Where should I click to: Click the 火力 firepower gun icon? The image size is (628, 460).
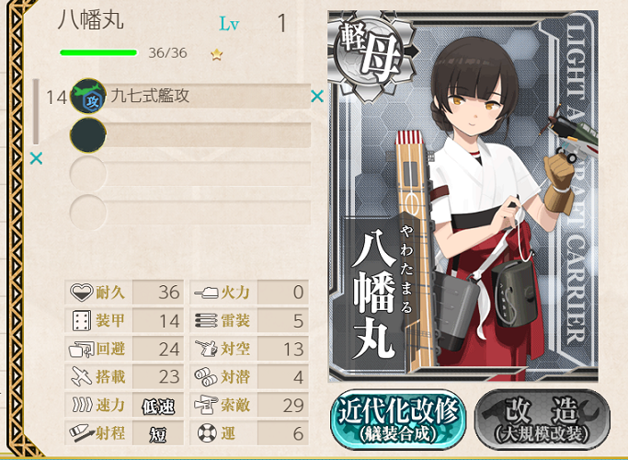click(206, 293)
